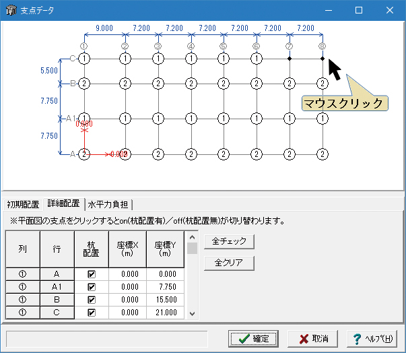
Task: Toggle pile support at column 1 row C
Action: point(84,59)
